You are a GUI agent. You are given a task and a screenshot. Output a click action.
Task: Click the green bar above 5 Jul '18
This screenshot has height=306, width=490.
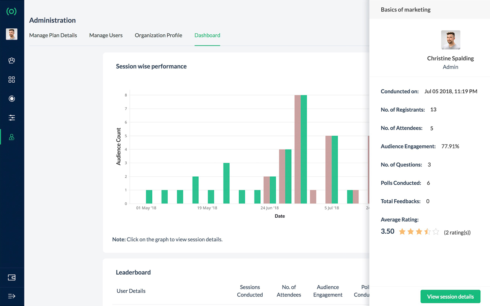click(335, 169)
